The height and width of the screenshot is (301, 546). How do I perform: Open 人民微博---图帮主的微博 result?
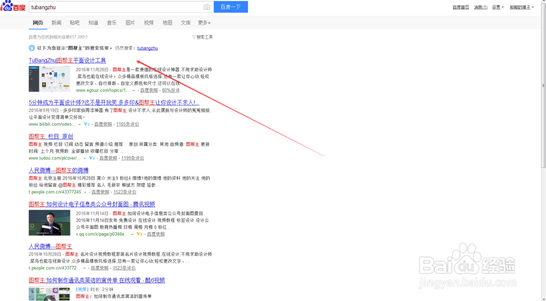coord(58,170)
